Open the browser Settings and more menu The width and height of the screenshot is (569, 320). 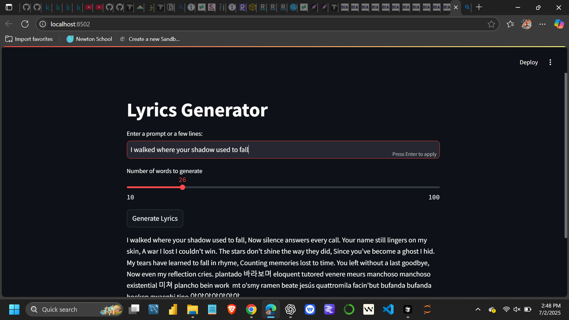pyautogui.click(x=543, y=24)
